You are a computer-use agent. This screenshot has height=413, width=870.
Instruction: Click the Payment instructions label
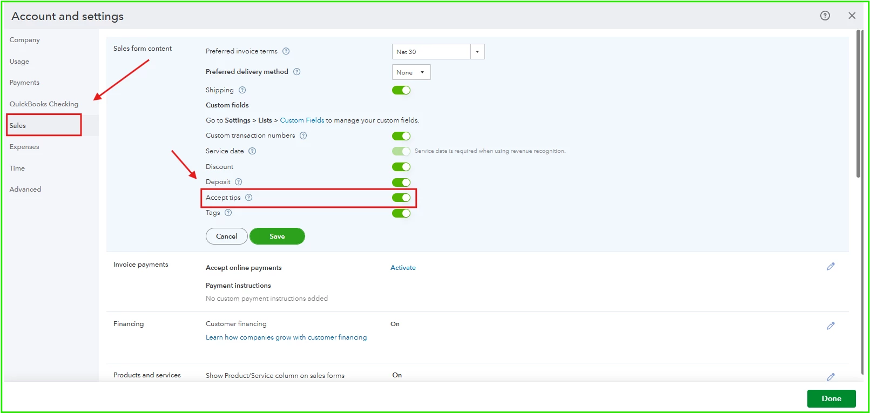(x=238, y=286)
